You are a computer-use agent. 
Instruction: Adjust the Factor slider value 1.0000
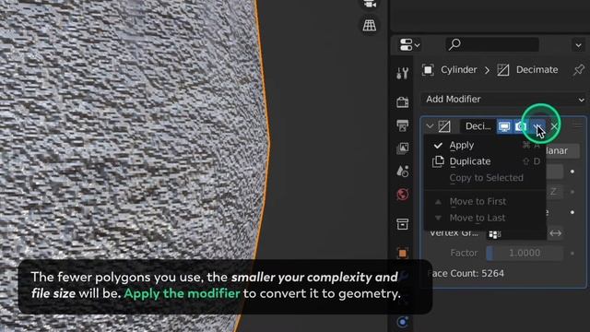(525, 253)
